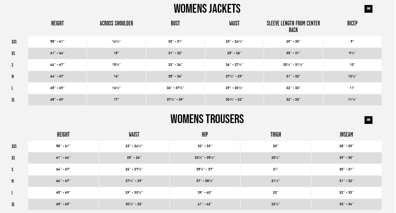Toggle the IN unit button for Womens Trousers

coord(368,120)
